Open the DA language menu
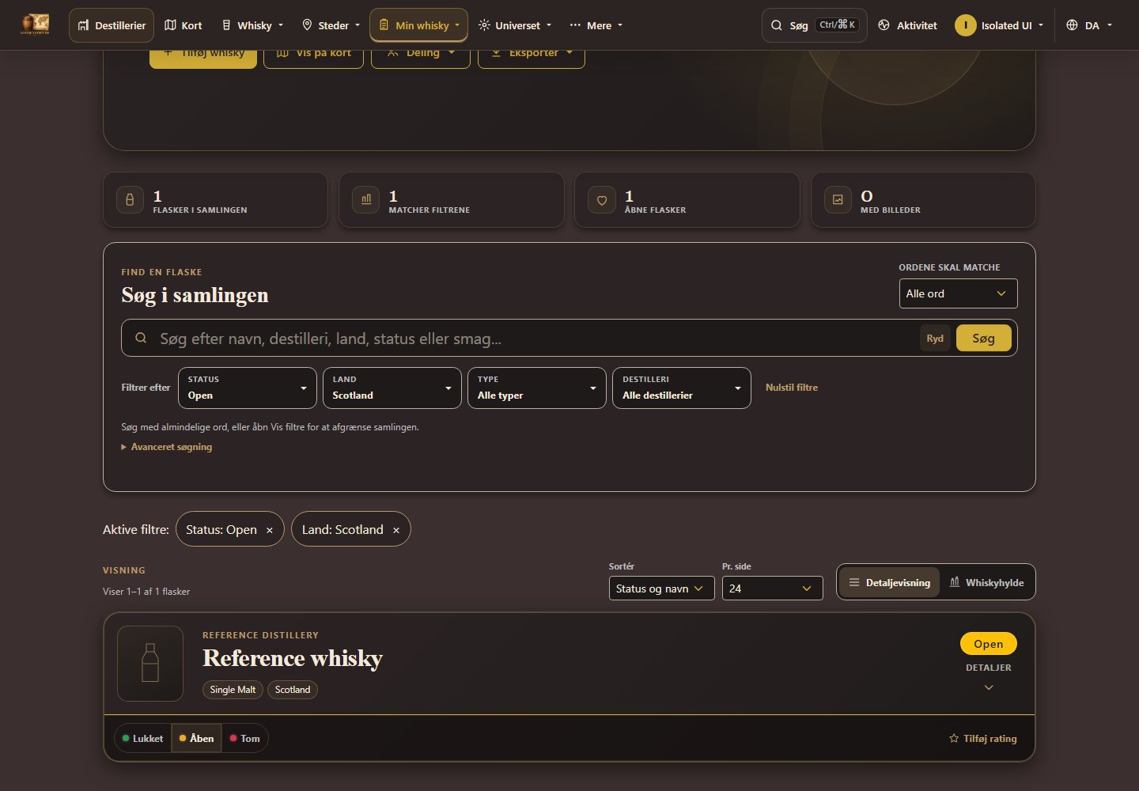1139x791 pixels. click(1089, 25)
